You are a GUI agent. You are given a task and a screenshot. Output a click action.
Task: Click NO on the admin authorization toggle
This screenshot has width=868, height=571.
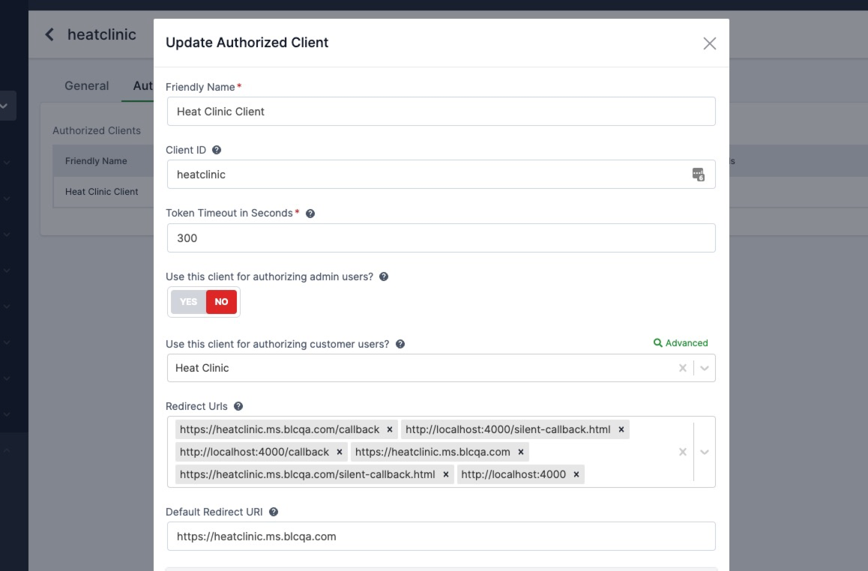[x=220, y=302]
